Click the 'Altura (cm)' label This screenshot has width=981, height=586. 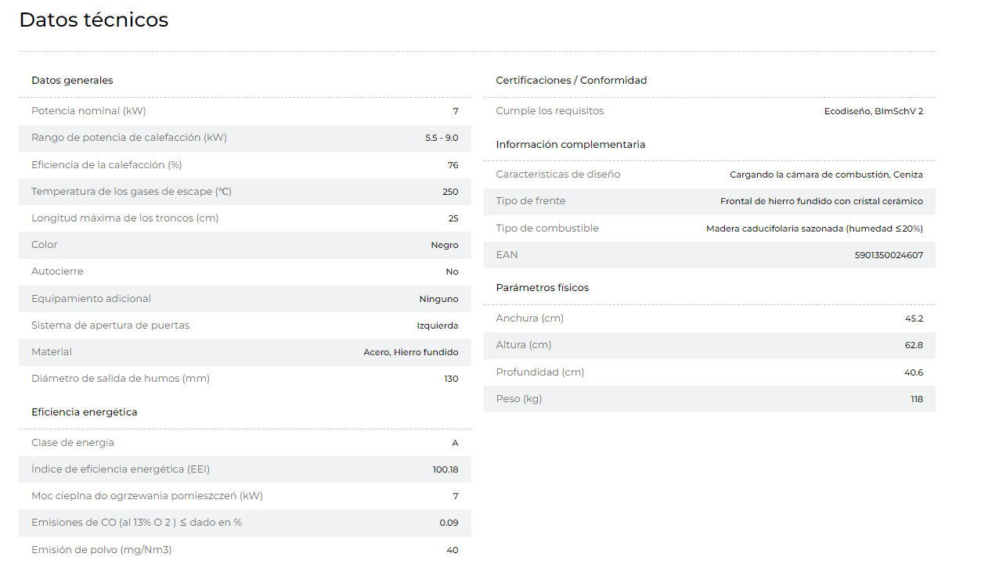click(522, 345)
